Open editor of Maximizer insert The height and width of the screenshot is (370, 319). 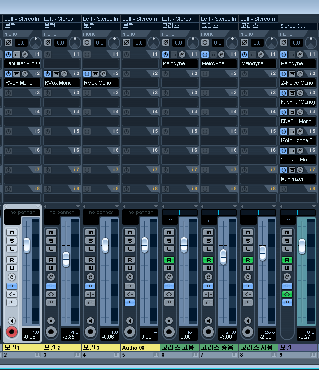tap(300, 170)
